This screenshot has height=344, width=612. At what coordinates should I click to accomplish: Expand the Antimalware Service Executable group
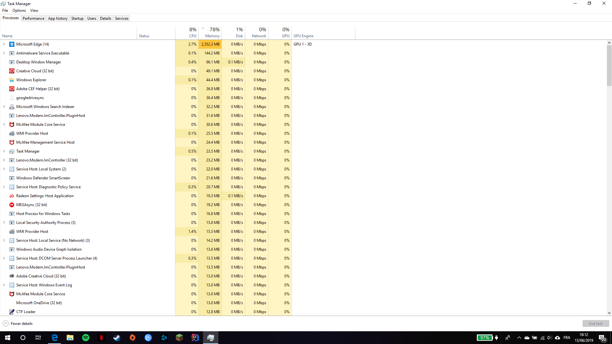click(x=4, y=53)
